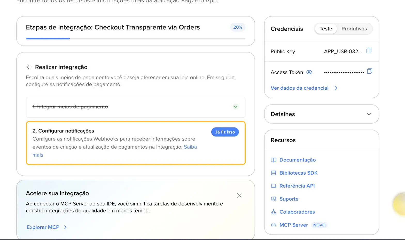The height and width of the screenshot is (240, 405).
Task: Click the APP_USR-032... public key text
Action: [343, 51]
